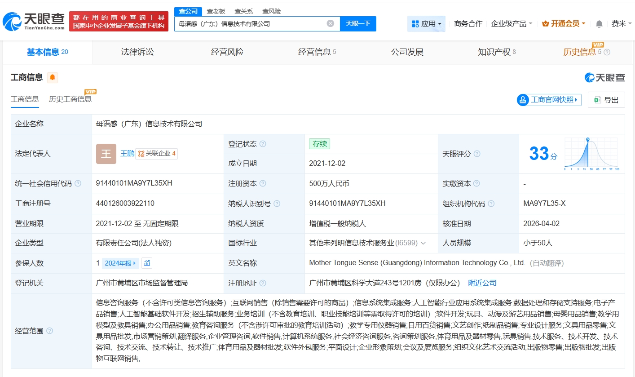This screenshot has width=635, height=377.
Task: Expand the 国标行业 chevron
Action: coord(423,243)
